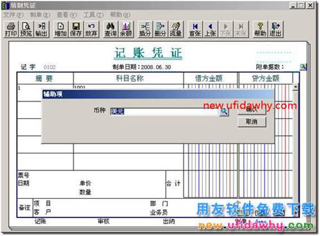Discard changes with 放弃 icon
This screenshot has width=320, height=236.
coord(91,29)
